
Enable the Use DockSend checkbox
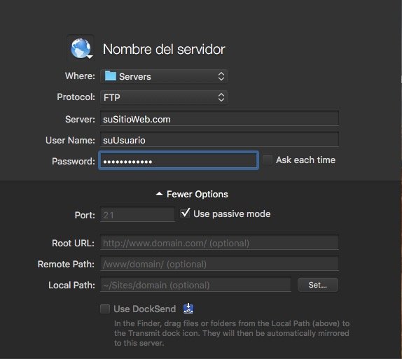[x=105, y=309]
